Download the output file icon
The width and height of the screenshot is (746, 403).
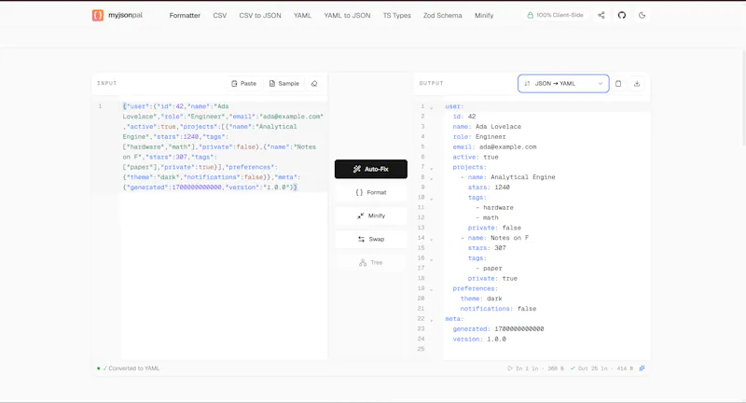click(637, 83)
